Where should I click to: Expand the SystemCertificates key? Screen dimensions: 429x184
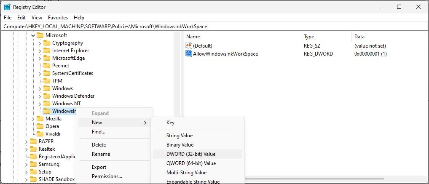point(40,73)
